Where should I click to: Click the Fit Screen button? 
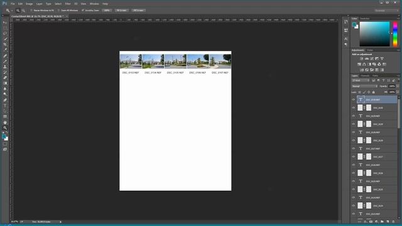(121, 11)
